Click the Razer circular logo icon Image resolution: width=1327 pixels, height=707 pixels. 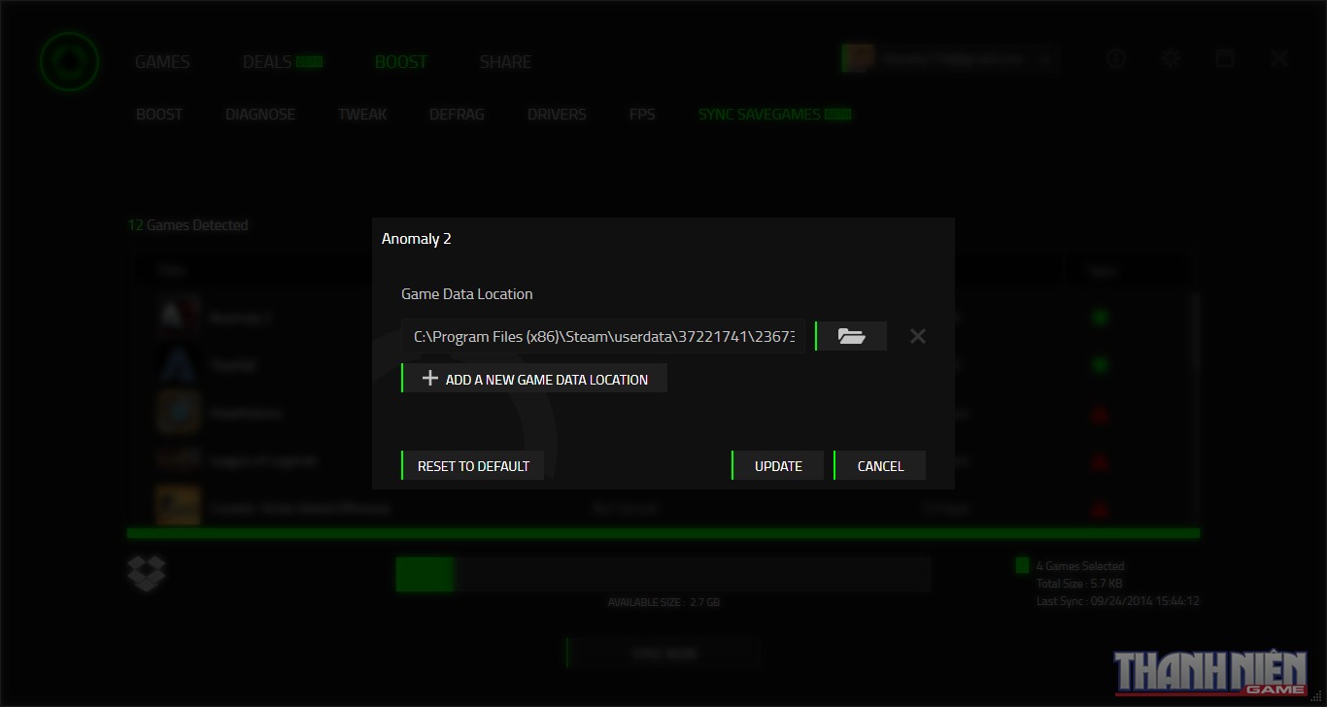70,62
